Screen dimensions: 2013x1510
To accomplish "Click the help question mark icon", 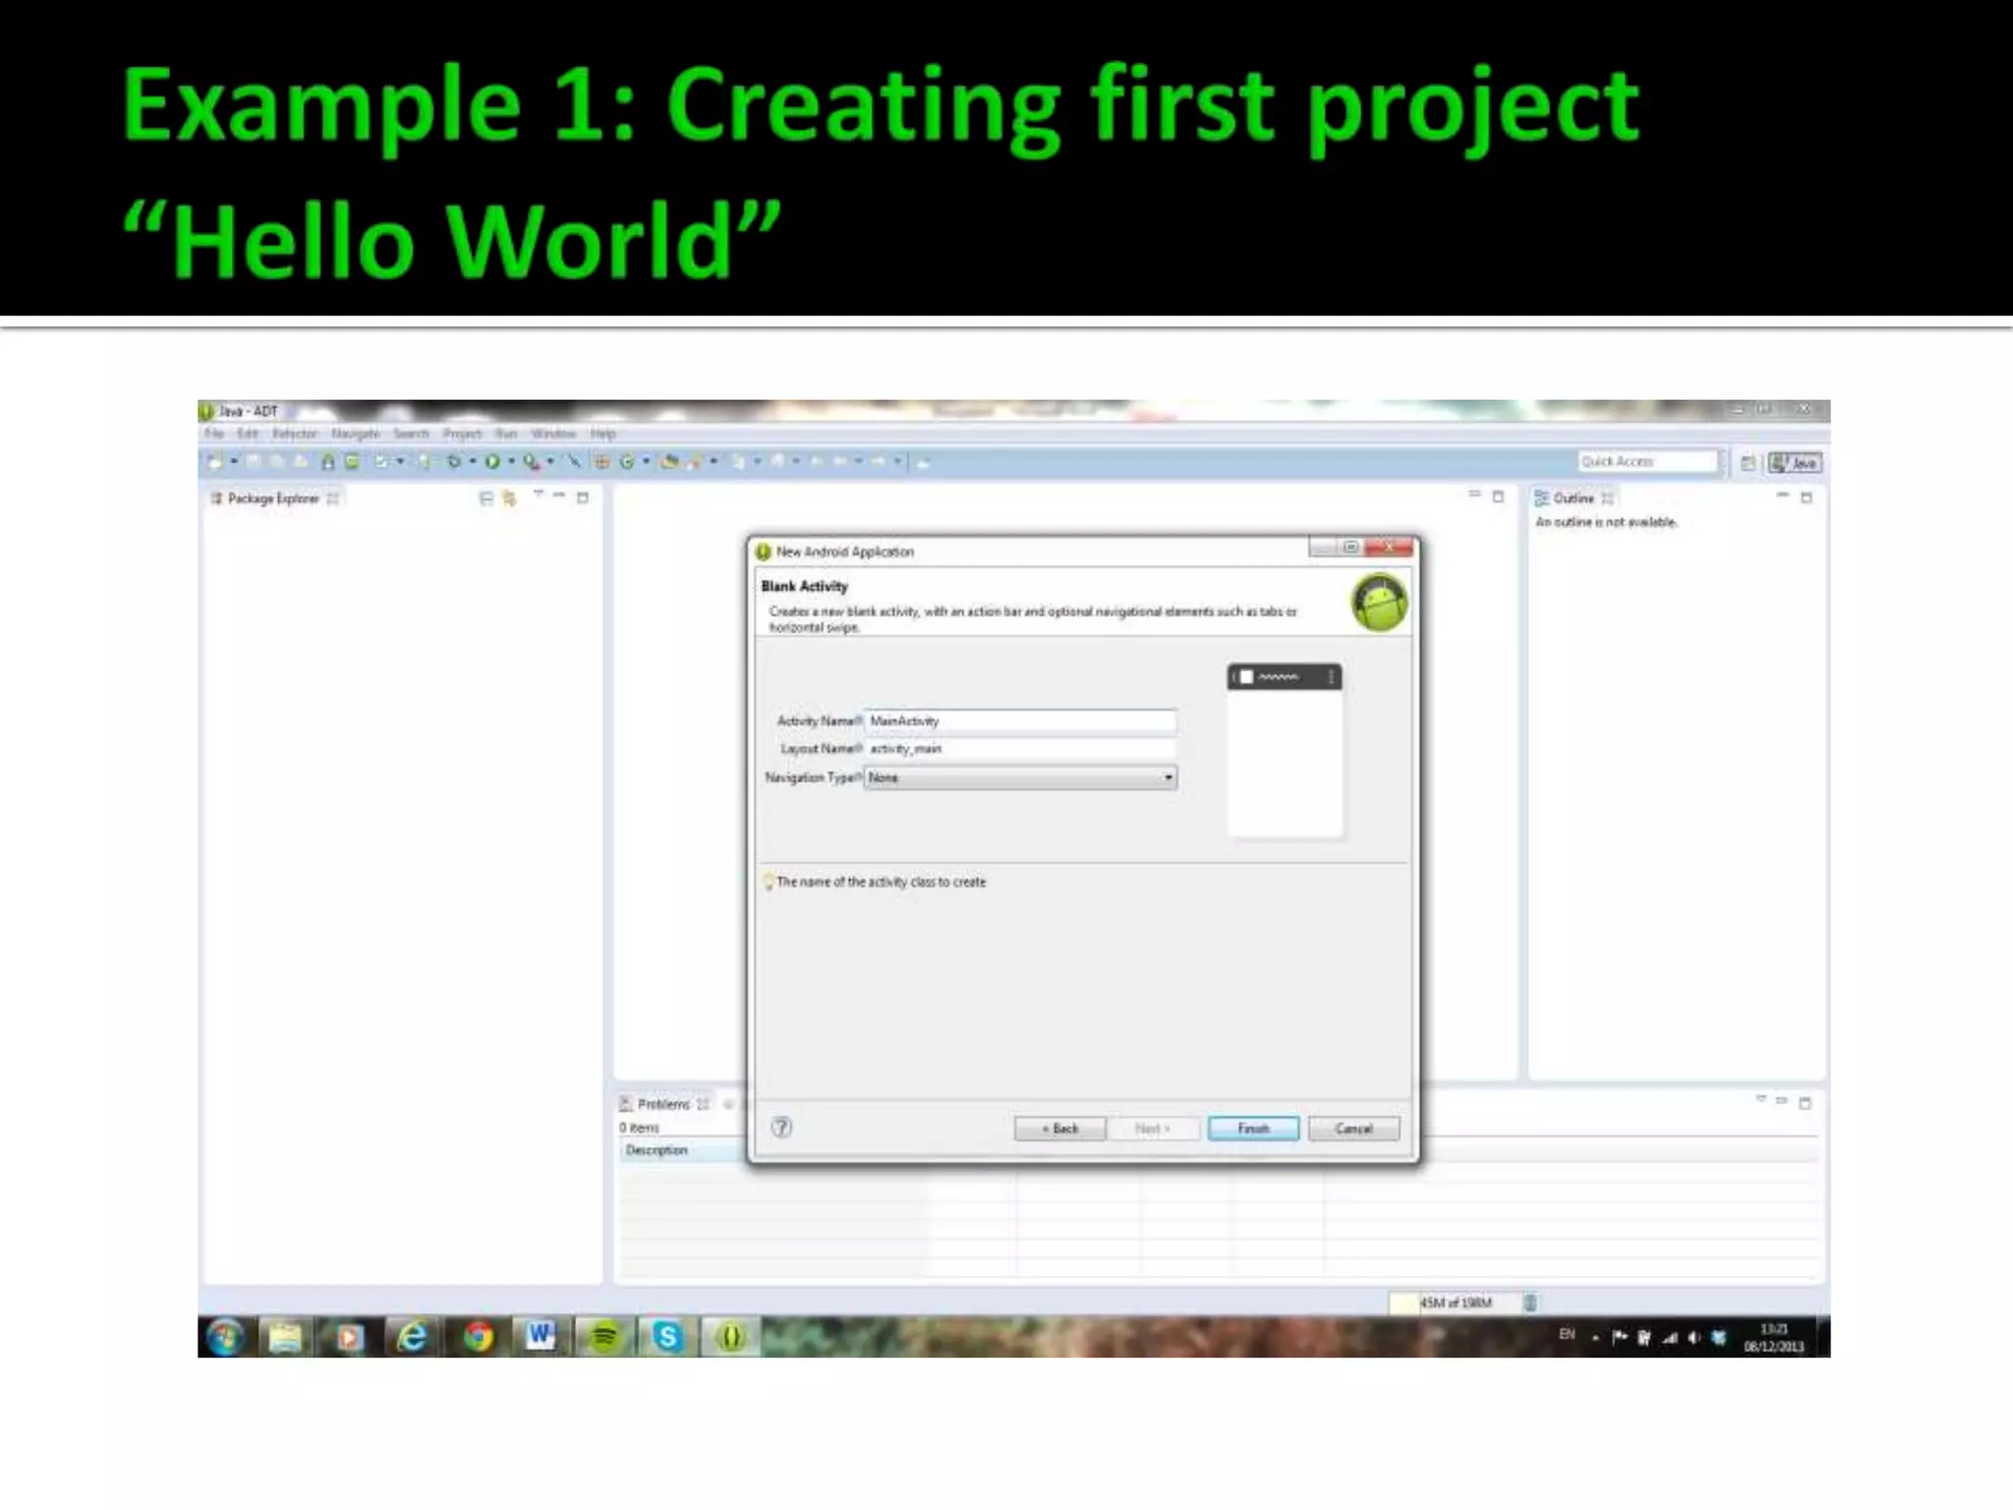I will (x=781, y=1128).
